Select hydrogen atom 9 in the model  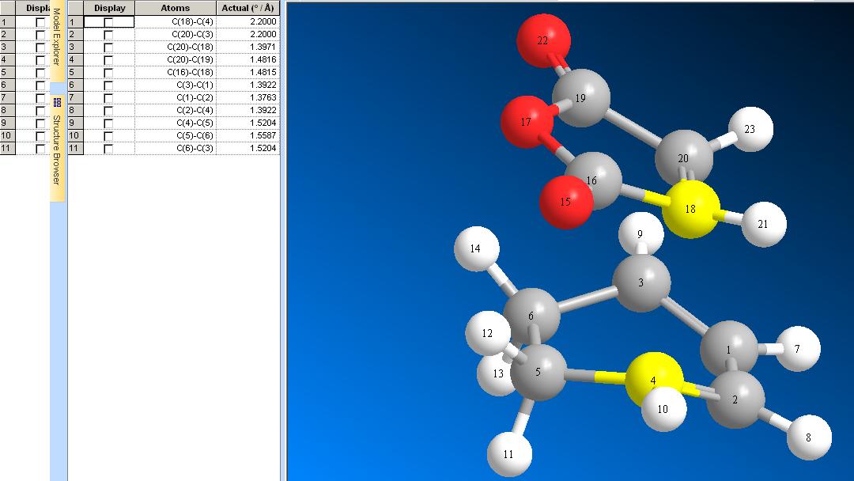[x=640, y=233]
